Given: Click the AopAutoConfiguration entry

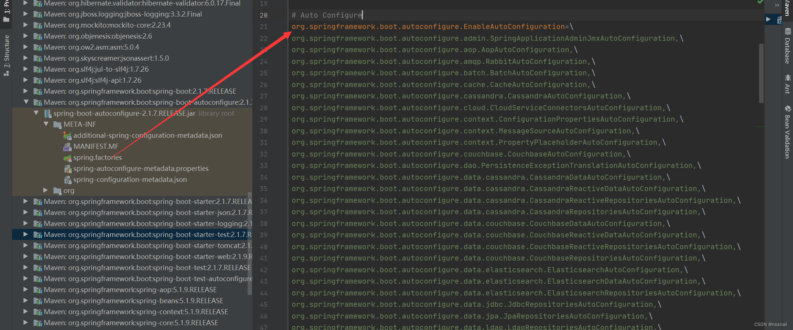Looking at the screenshot, I should click(x=432, y=50).
